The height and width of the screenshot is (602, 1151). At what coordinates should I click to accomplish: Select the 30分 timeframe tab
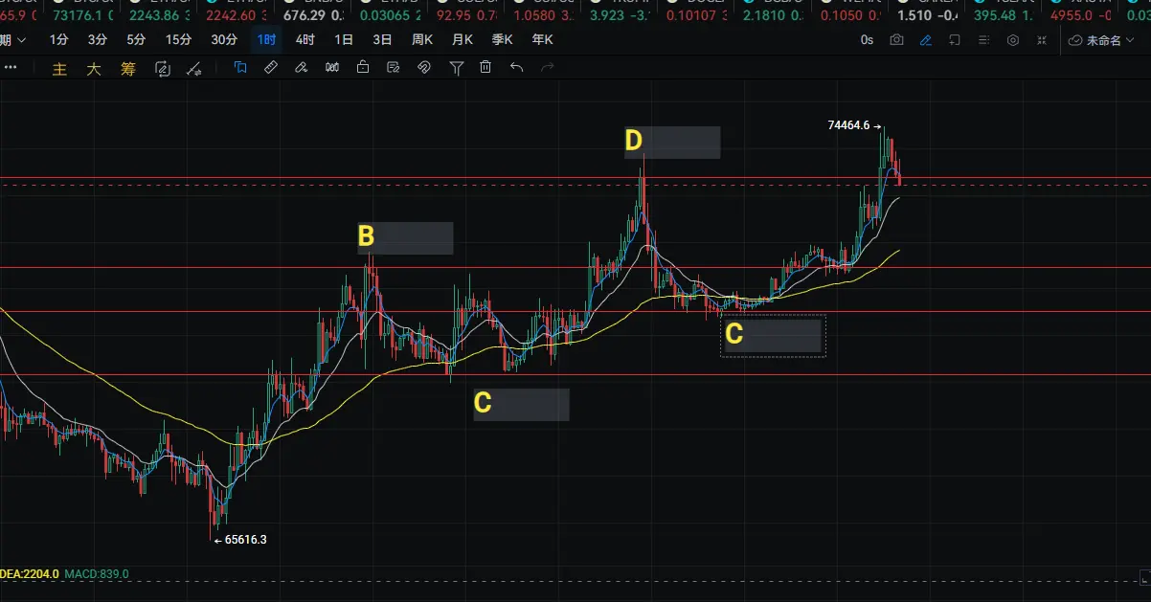(224, 39)
